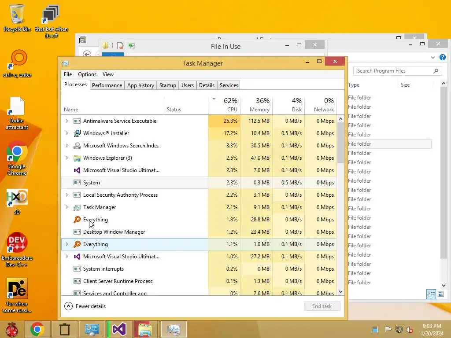Launch Embarcadero Dev-C++ from the desktop
The image size is (451, 338).
(x=17, y=250)
